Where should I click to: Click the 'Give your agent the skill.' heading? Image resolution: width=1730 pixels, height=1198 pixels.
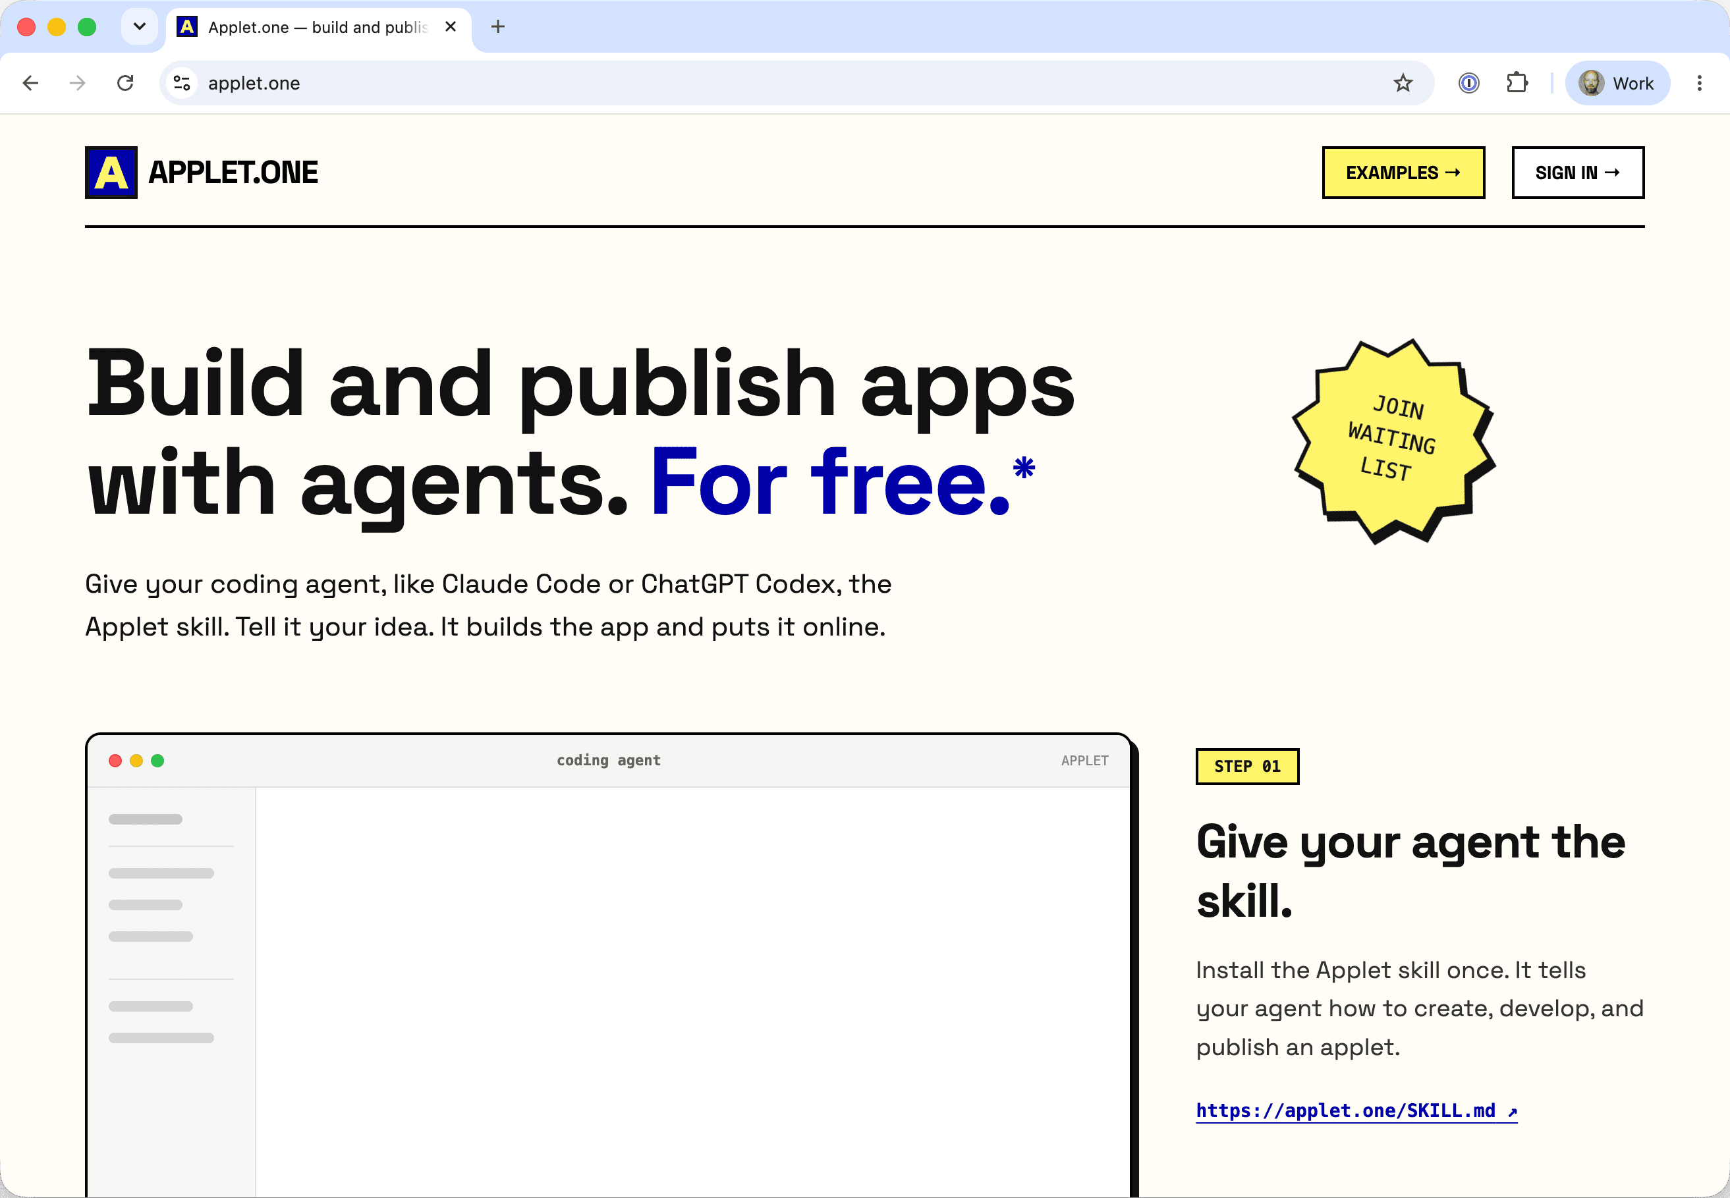(x=1411, y=871)
